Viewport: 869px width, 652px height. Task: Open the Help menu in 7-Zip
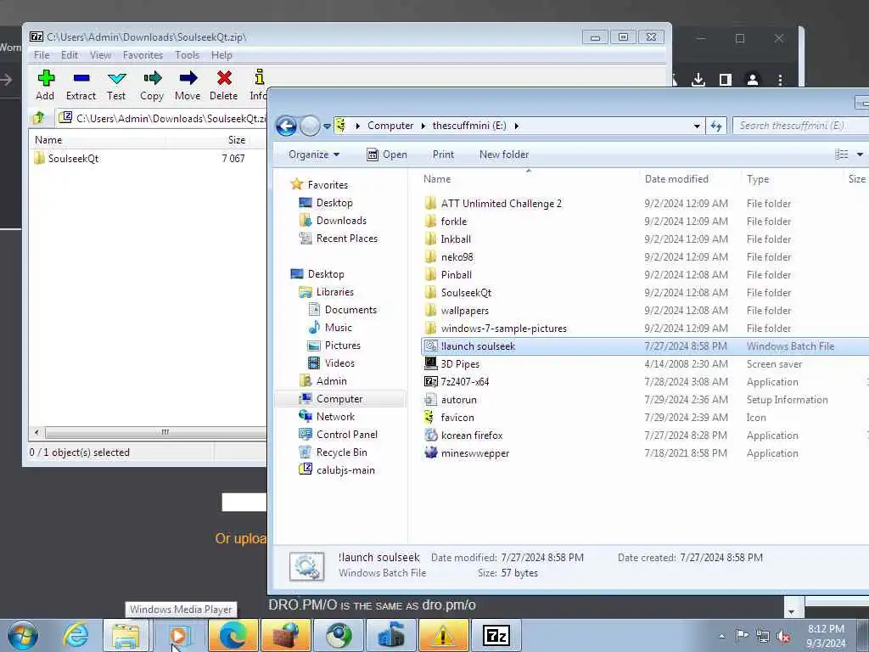(221, 55)
